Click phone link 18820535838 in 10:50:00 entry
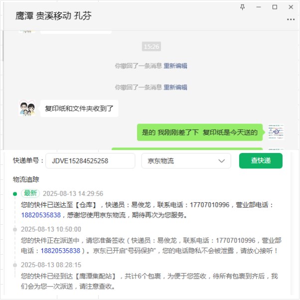The image size is (300, 300). tap(60, 251)
